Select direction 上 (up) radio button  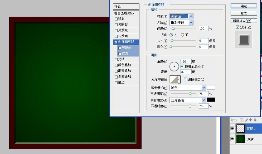click(x=171, y=35)
